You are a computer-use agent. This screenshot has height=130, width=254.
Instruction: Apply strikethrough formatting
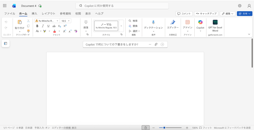click(54, 26)
